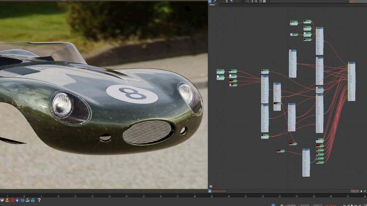The image size is (367, 206).
Task: Toggle absolute/offset transform mode button
Action: click(282, 205)
